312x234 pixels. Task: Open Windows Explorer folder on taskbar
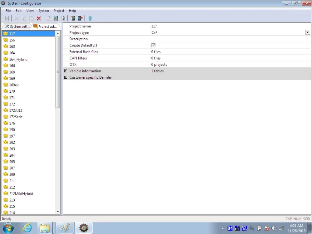[x=45, y=228]
